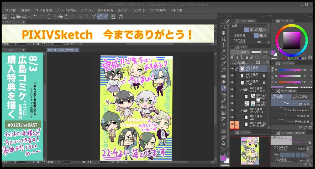Click the Undo arrow in command bar

tap(35, 17)
